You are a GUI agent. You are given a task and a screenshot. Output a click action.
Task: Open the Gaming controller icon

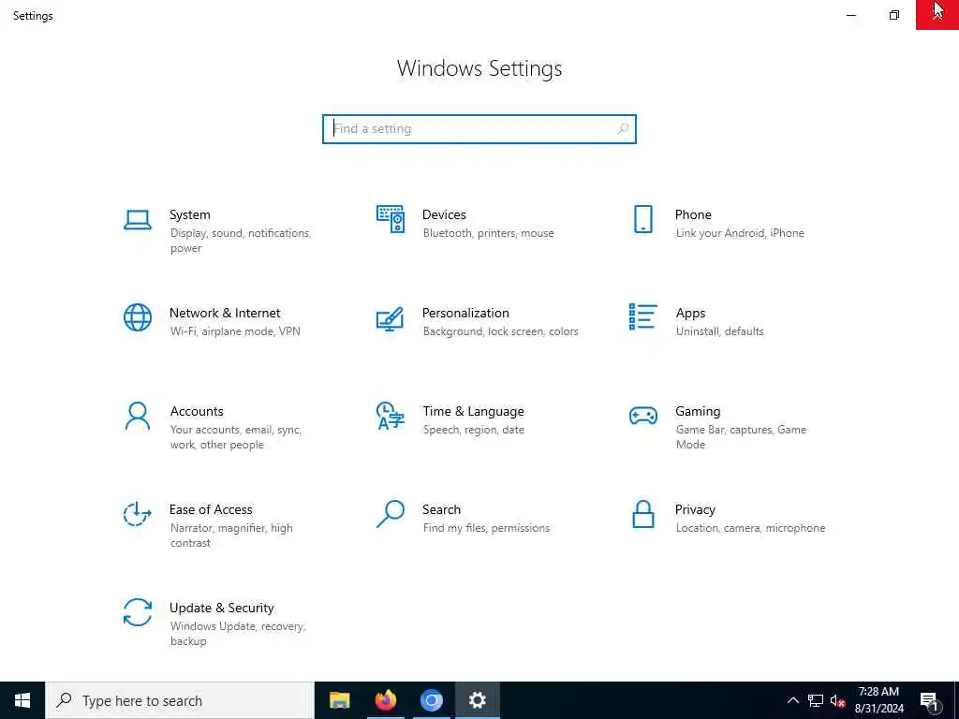tap(642, 416)
